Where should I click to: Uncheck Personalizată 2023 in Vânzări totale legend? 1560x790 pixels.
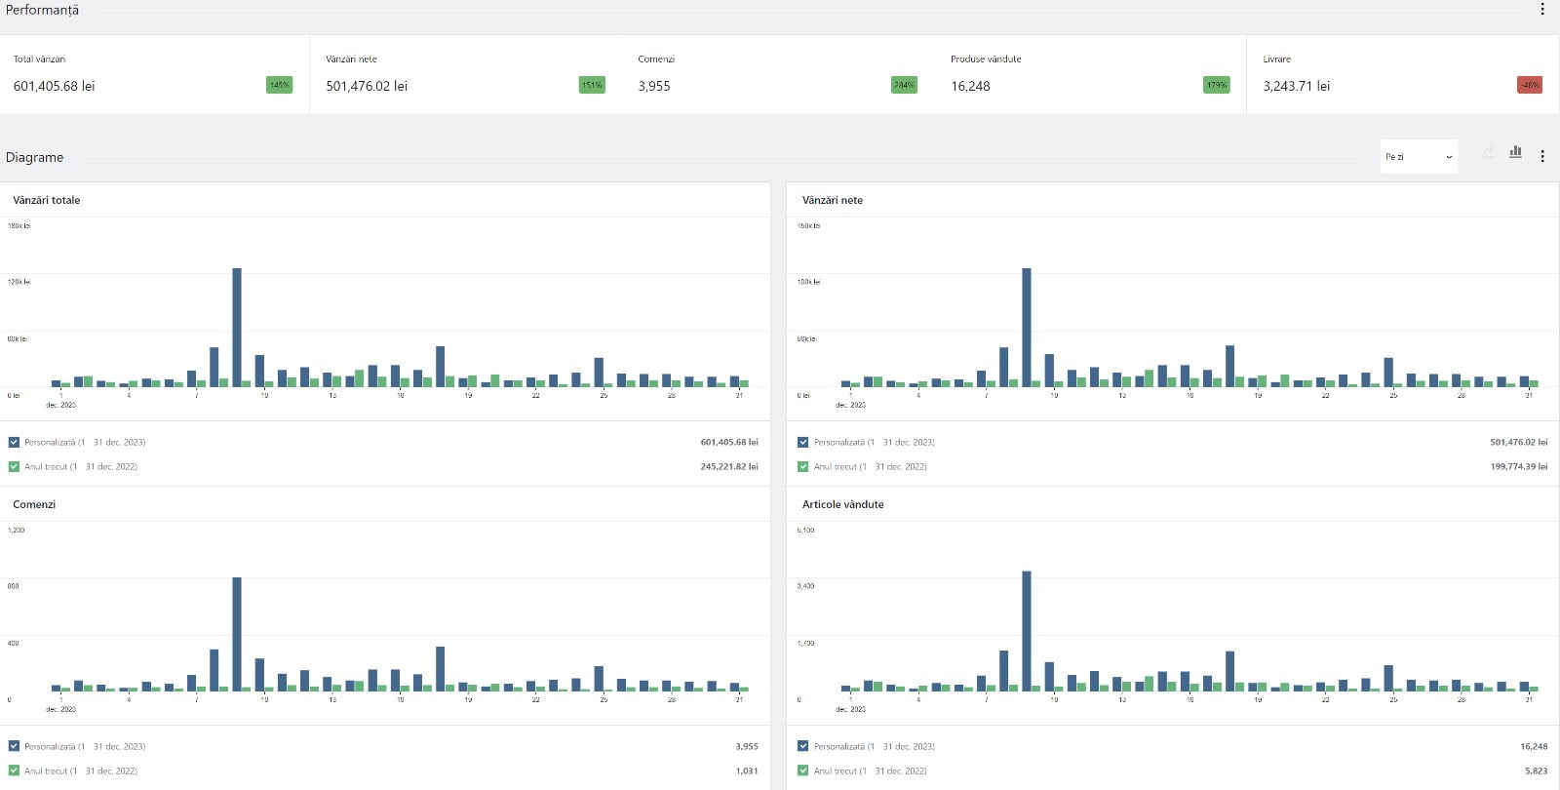pyautogui.click(x=14, y=442)
